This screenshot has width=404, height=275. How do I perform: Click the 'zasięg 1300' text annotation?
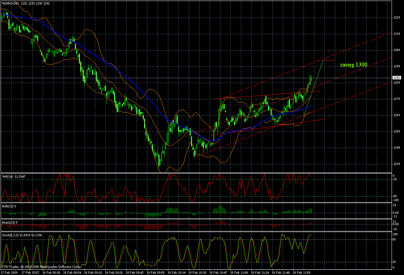[353, 65]
